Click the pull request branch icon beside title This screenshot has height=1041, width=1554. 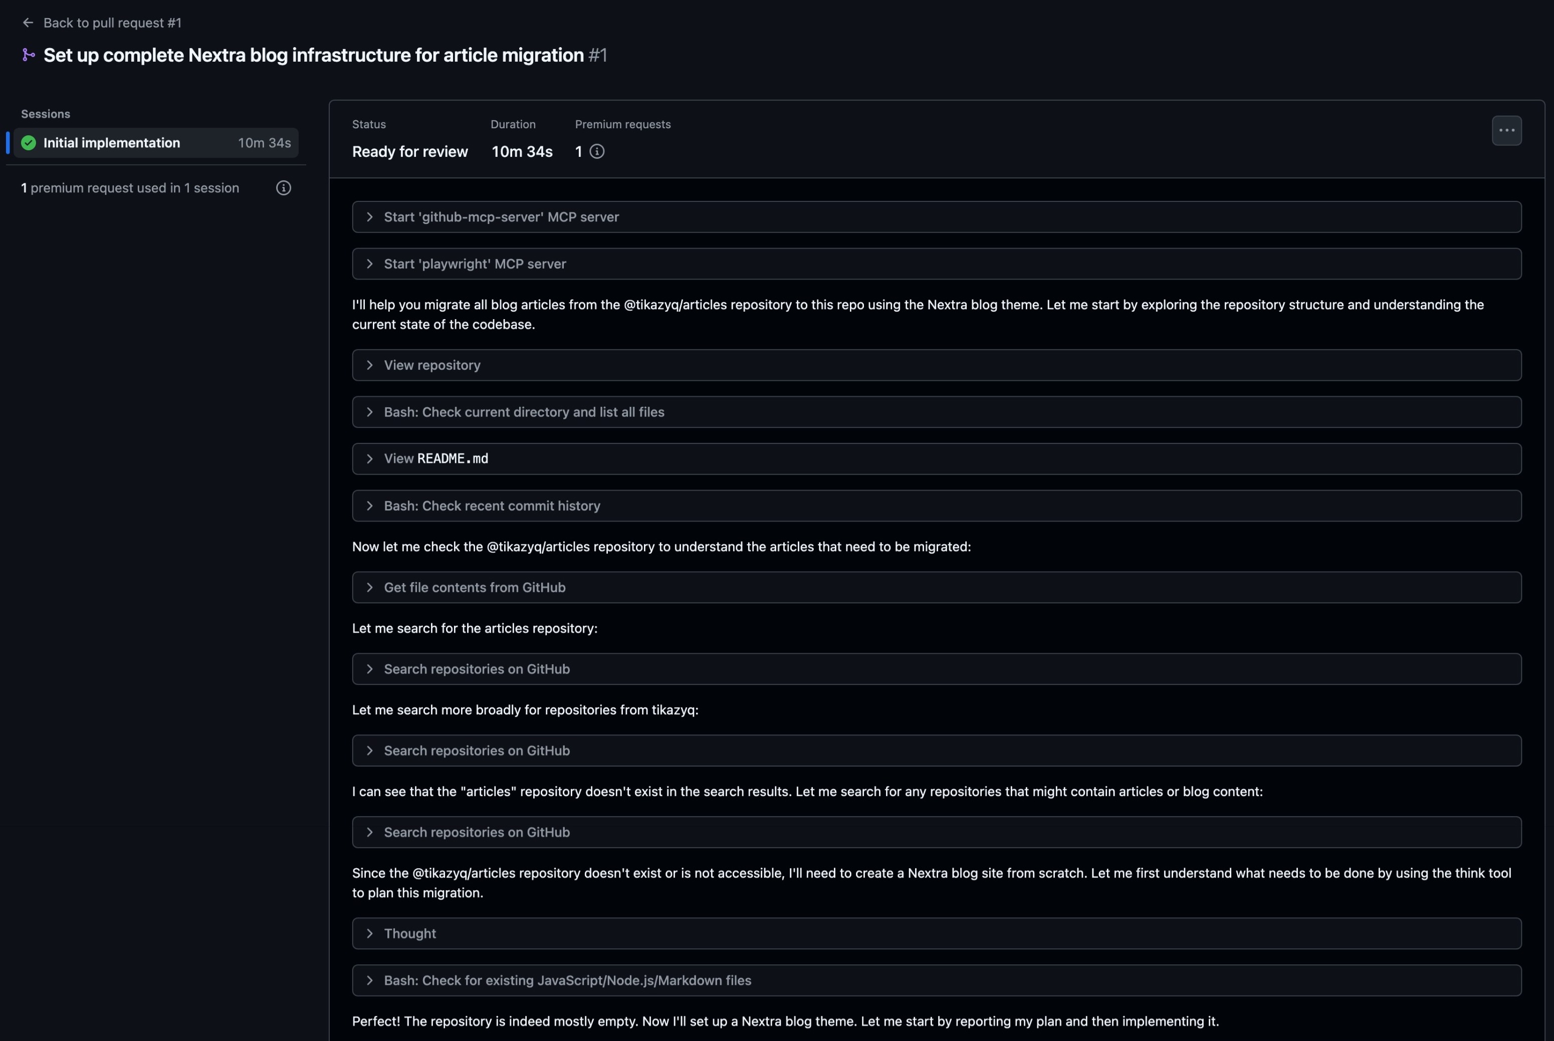click(x=29, y=55)
